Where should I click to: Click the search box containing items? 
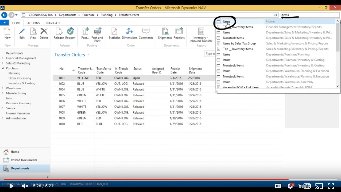(x=310, y=15)
